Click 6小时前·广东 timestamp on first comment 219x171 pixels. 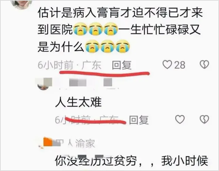70,65
